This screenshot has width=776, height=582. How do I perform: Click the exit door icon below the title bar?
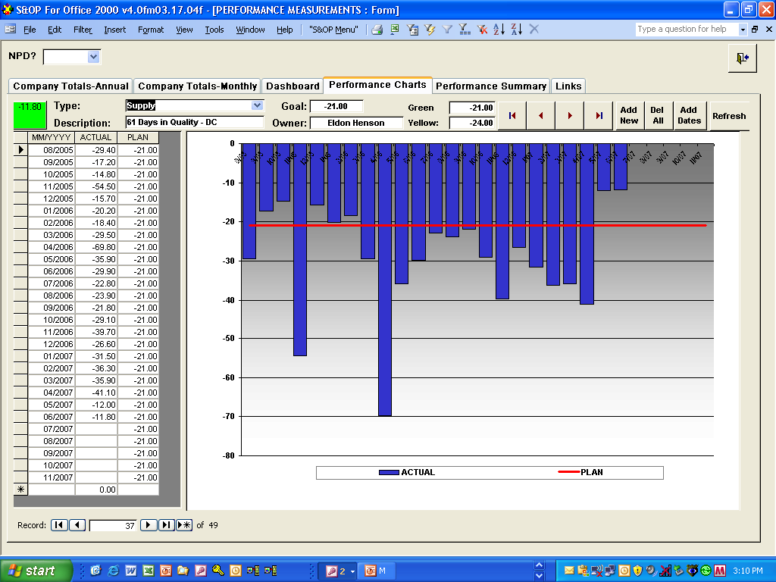click(x=743, y=58)
